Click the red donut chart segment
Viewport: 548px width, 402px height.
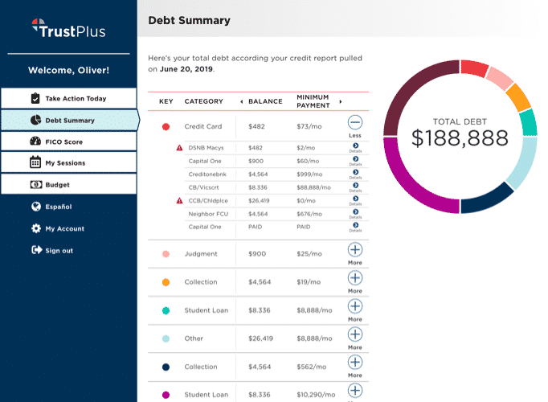tap(473, 67)
